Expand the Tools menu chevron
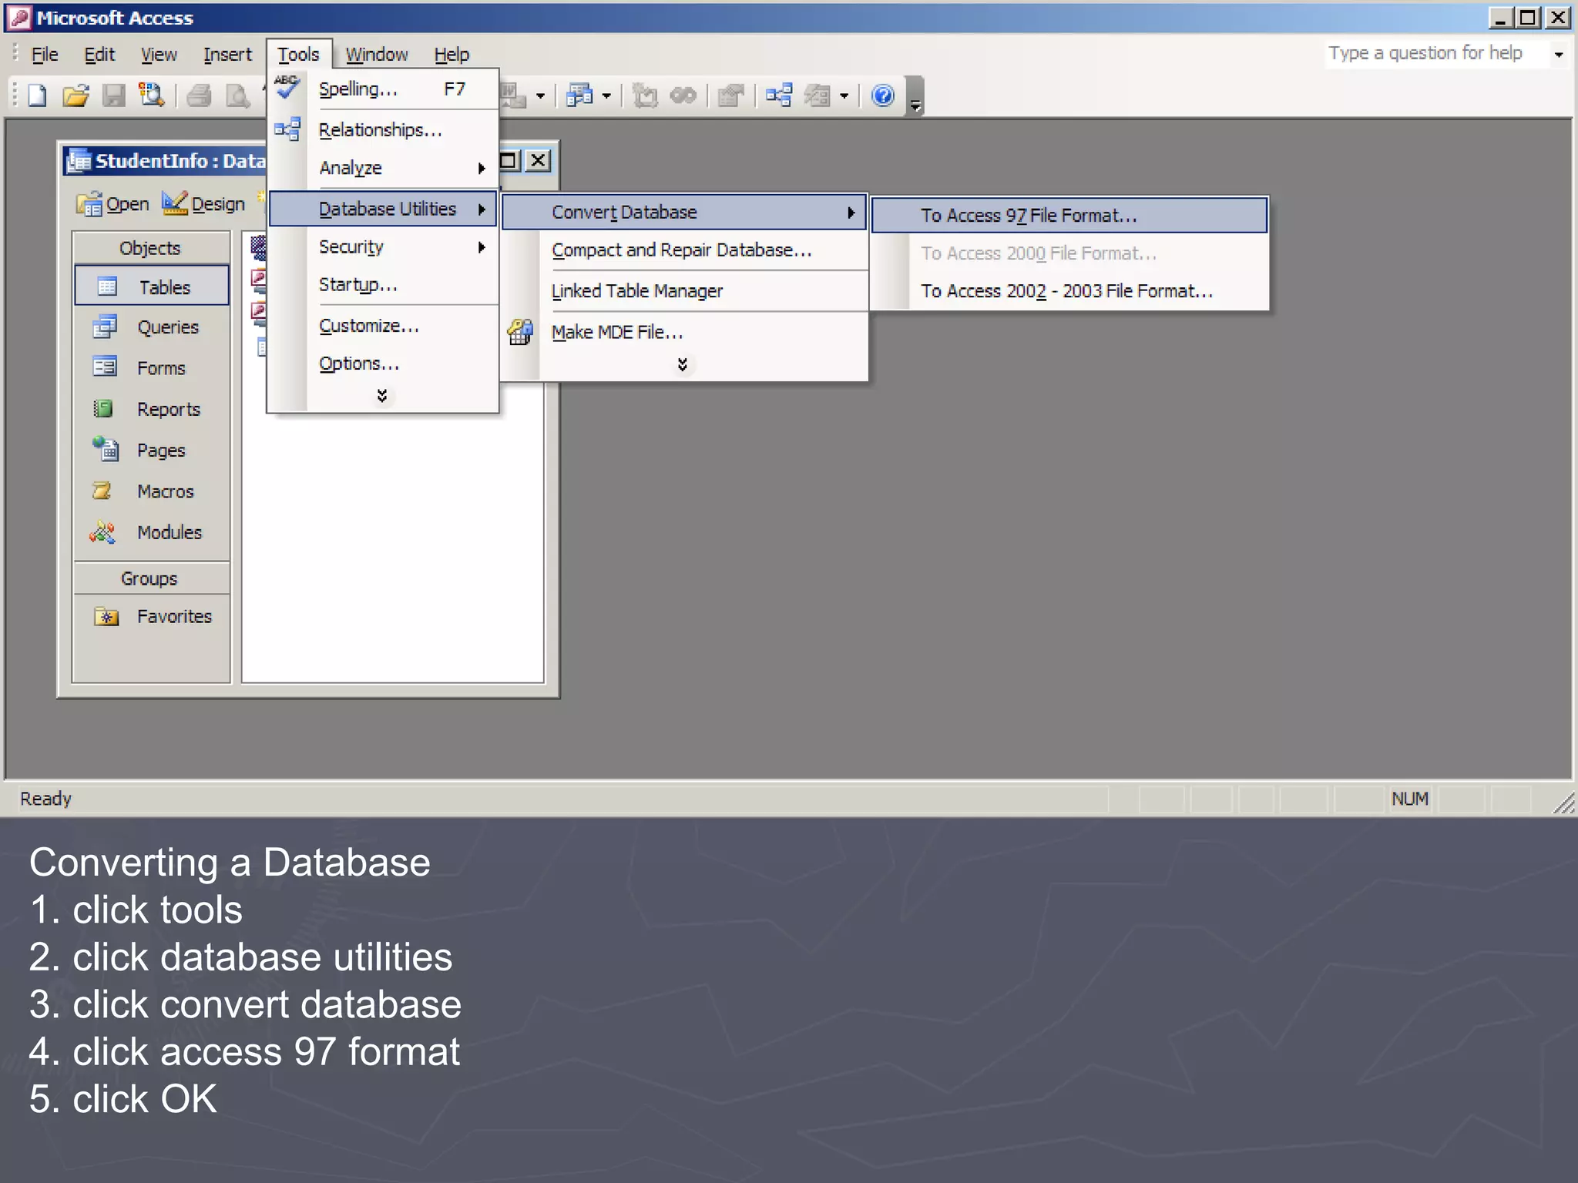1578x1183 pixels. click(x=381, y=396)
